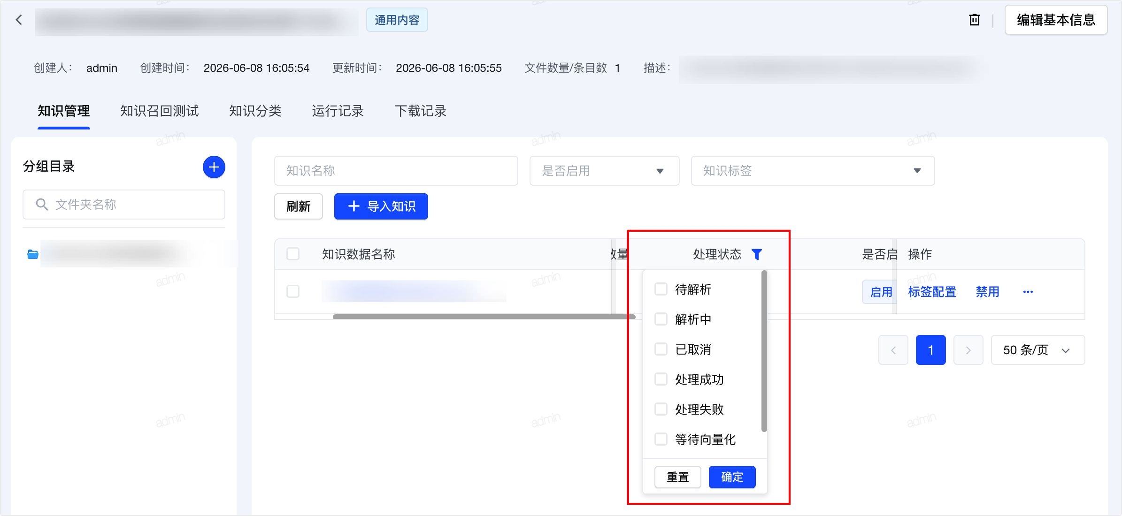Click 导入知识 button
The image size is (1122, 516).
click(381, 206)
